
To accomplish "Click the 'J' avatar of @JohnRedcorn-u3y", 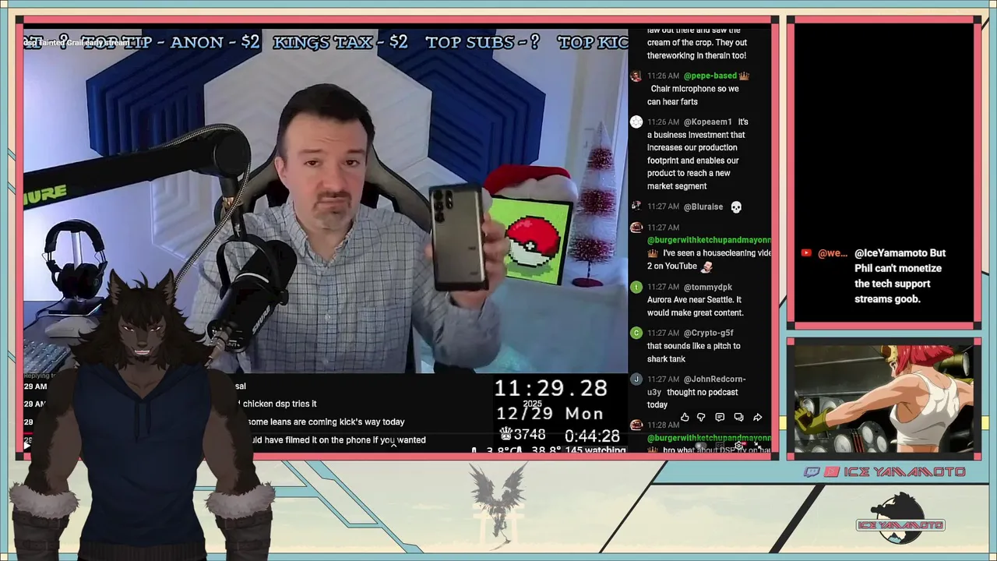I will point(636,379).
